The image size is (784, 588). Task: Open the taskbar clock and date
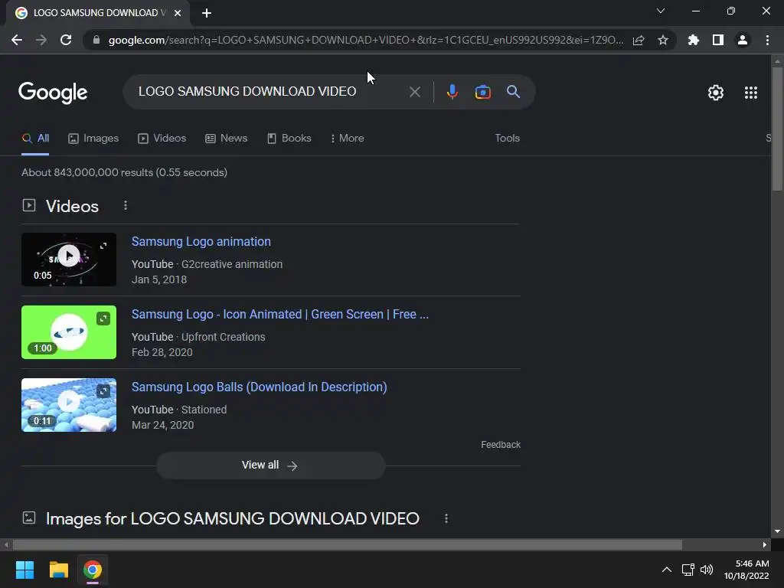coord(746,570)
